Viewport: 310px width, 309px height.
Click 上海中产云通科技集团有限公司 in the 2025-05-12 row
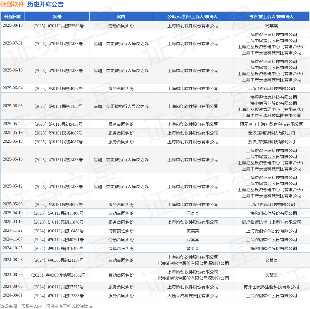click(x=272, y=196)
